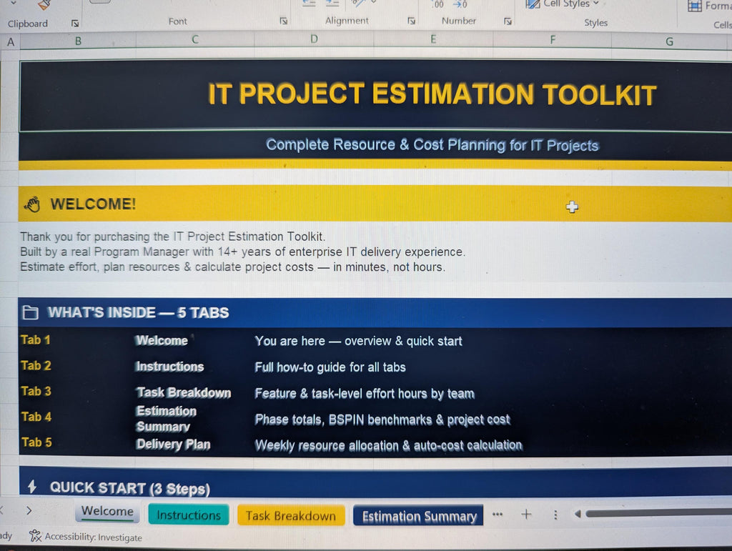This screenshot has width=732, height=551.
Task: Click the sheet tab bar options dots
Action: pos(555,515)
